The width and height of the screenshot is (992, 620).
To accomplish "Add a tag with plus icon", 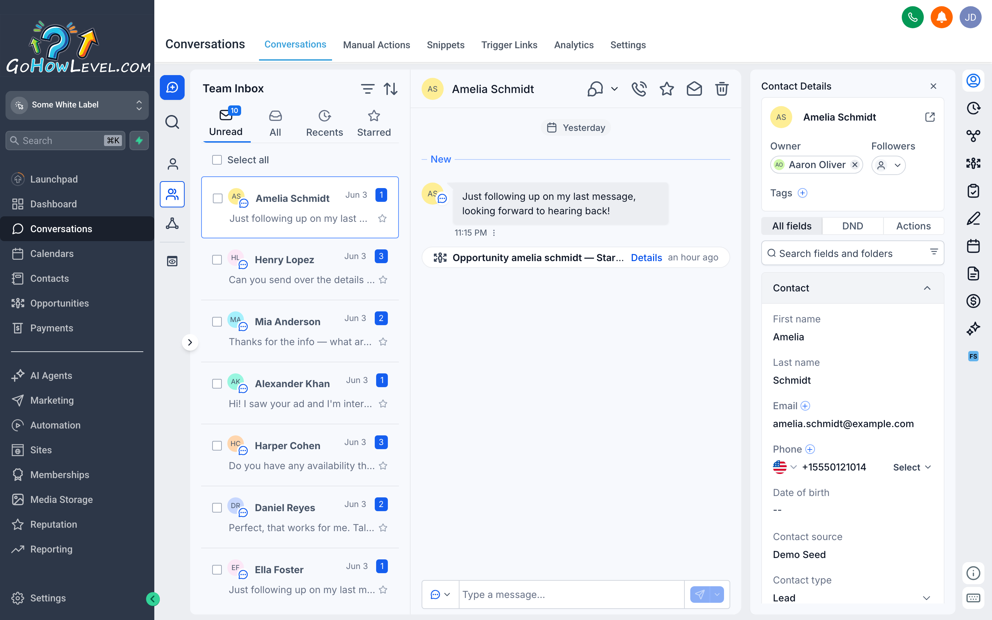I will [802, 193].
